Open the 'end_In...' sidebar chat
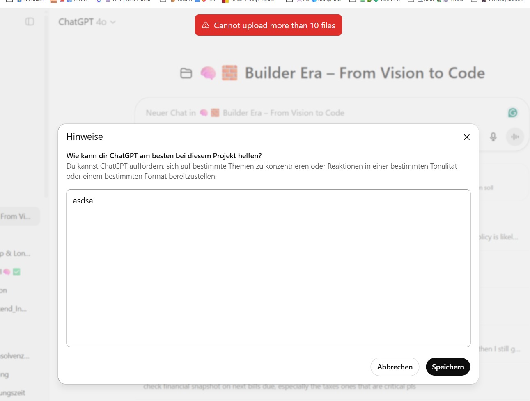530x401 pixels. (14, 309)
